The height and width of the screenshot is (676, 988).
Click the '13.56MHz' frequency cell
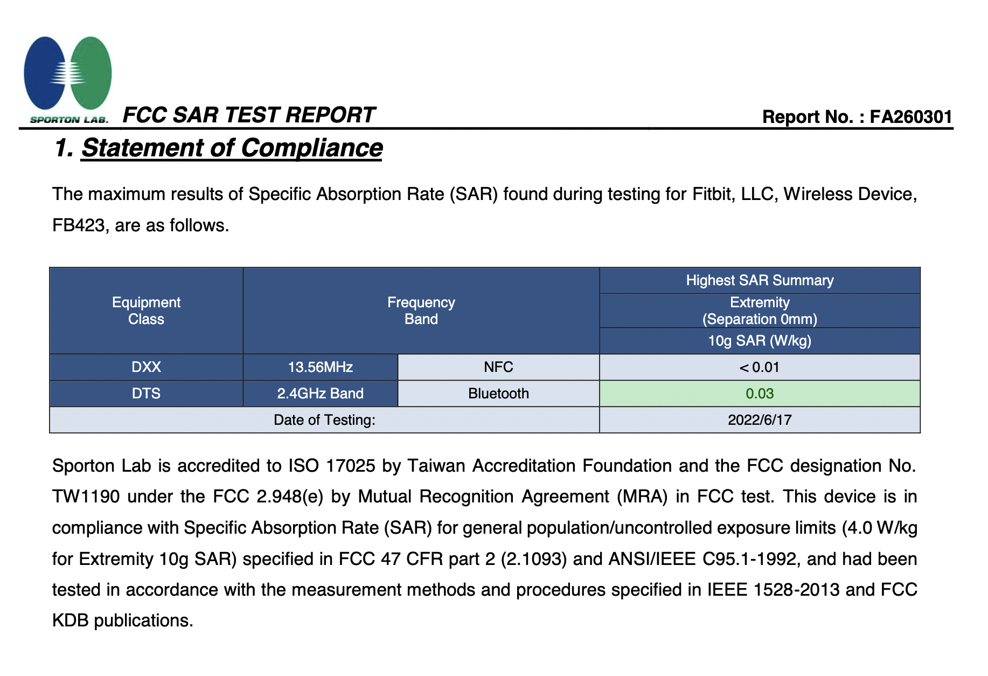point(321,367)
